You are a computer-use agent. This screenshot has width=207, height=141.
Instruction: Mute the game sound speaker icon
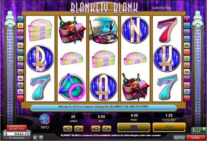[35, 138]
